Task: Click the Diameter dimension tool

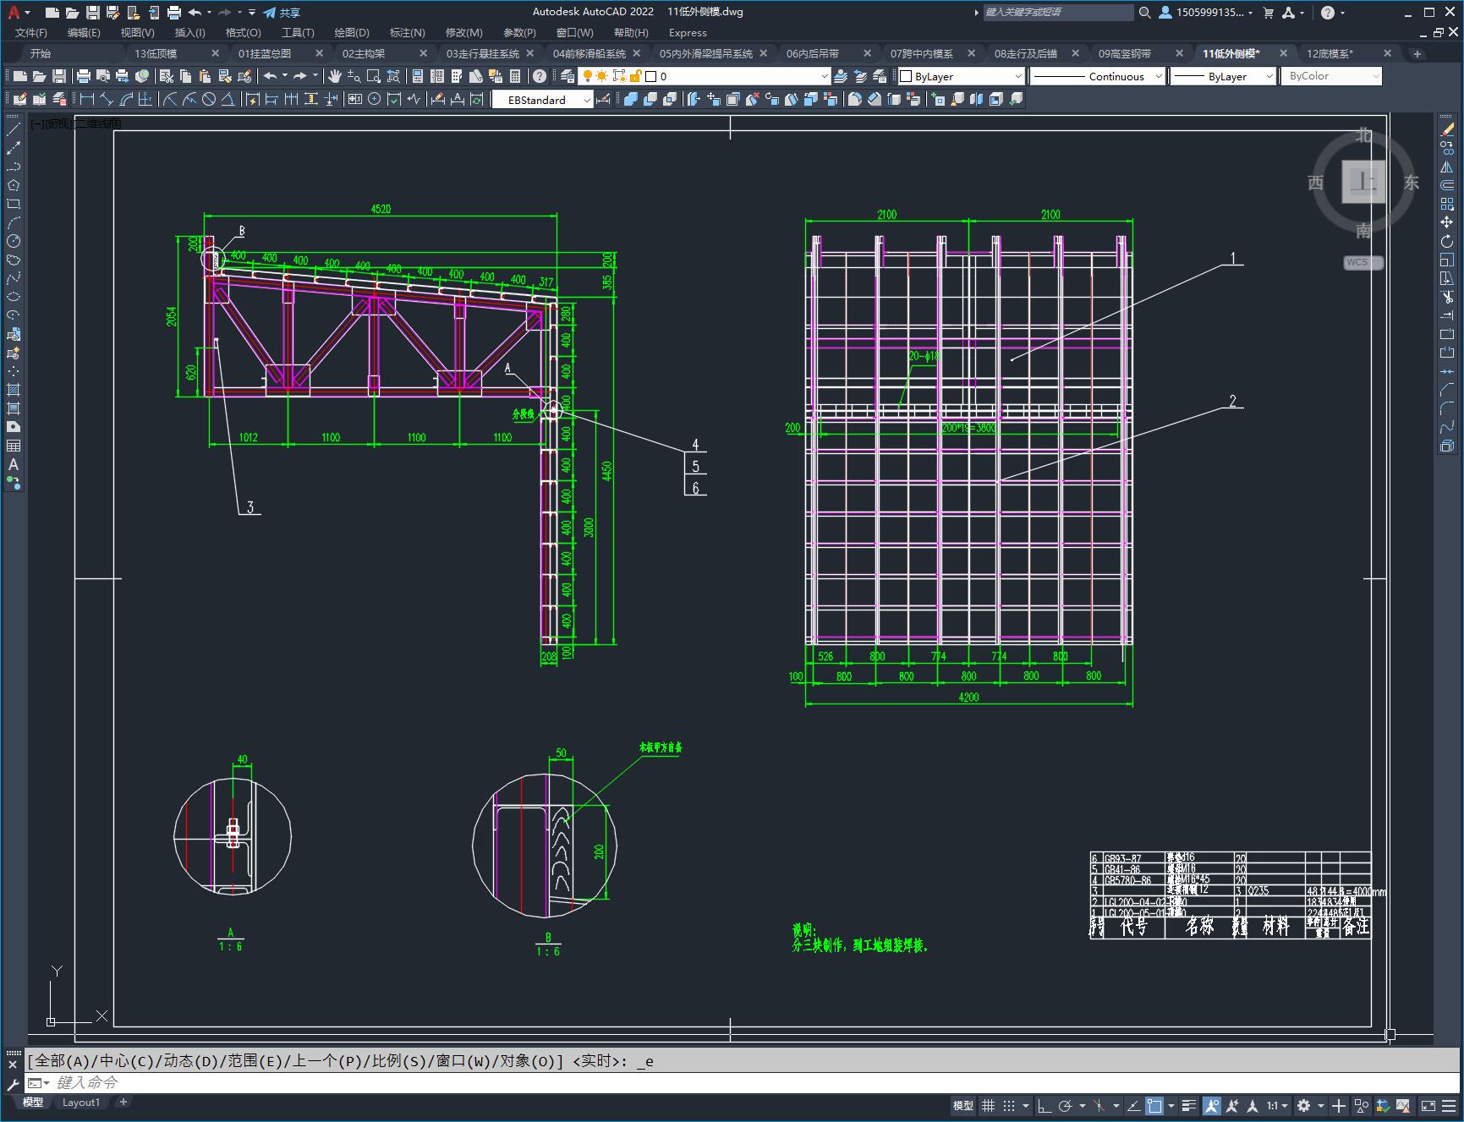Action: click(x=209, y=99)
